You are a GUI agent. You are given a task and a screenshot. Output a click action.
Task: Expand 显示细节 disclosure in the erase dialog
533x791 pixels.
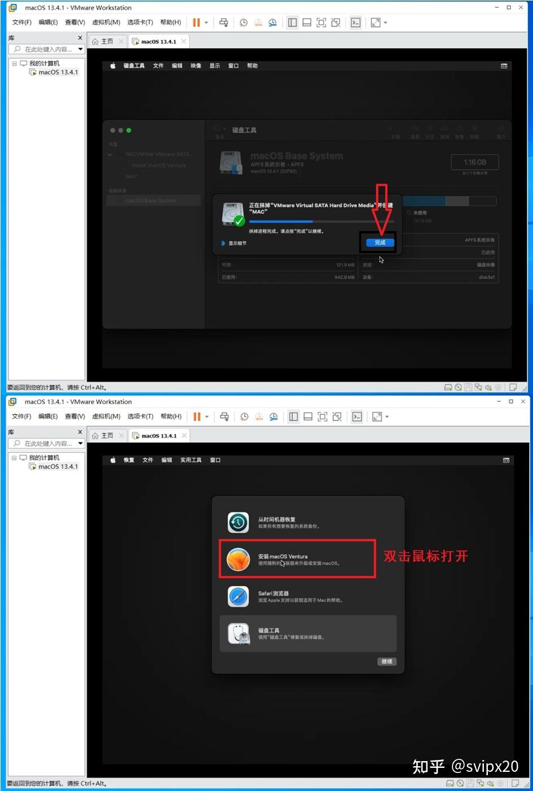point(234,244)
